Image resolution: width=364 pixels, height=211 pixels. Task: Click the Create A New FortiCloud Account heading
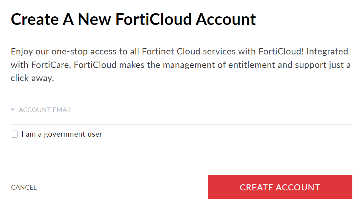point(133,19)
